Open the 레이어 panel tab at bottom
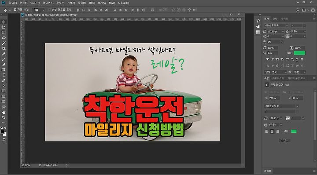Image resolution: width=317 pixels, height=175 pixels. pyautogui.click(x=268, y=171)
